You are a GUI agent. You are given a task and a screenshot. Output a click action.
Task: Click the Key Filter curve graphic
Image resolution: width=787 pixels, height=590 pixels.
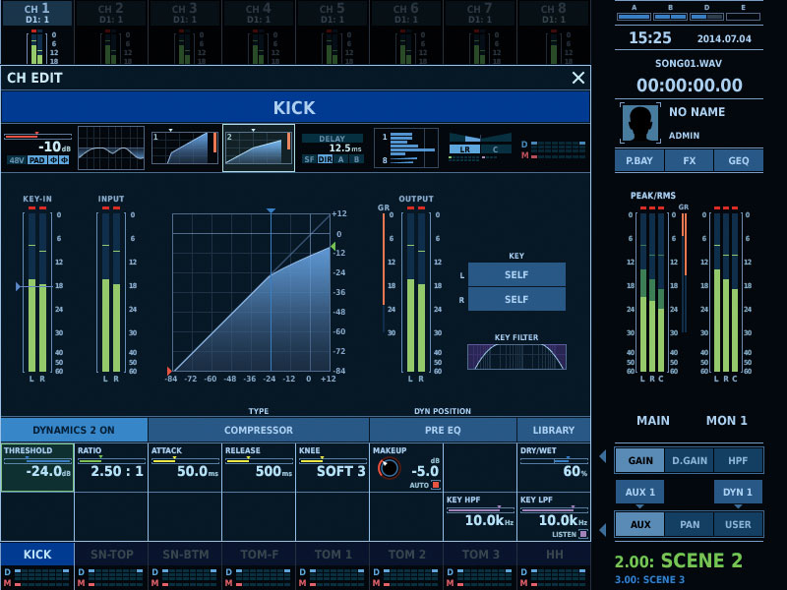[x=516, y=357]
